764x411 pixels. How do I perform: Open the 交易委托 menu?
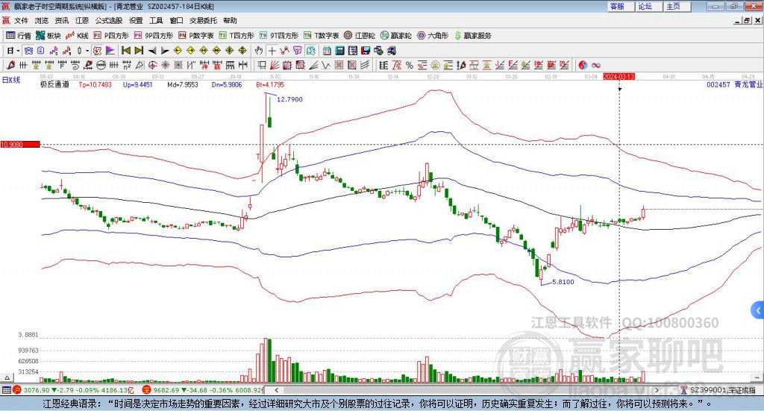pyautogui.click(x=203, y=20)
